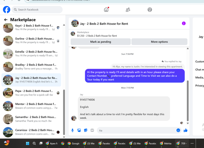Click the replied-to quote from Jay
204x148 pixels.
point(148,67)
